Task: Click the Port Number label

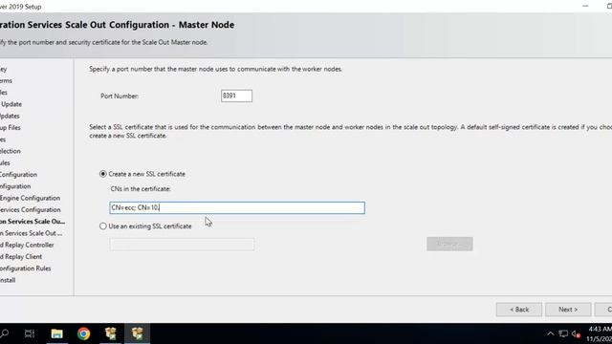Action: [x=120, y=96]
